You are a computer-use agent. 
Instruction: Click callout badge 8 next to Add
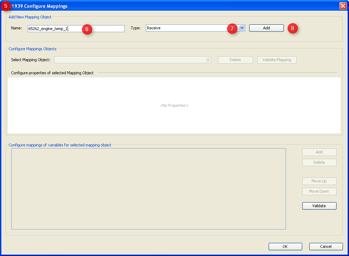pos(293,28)
